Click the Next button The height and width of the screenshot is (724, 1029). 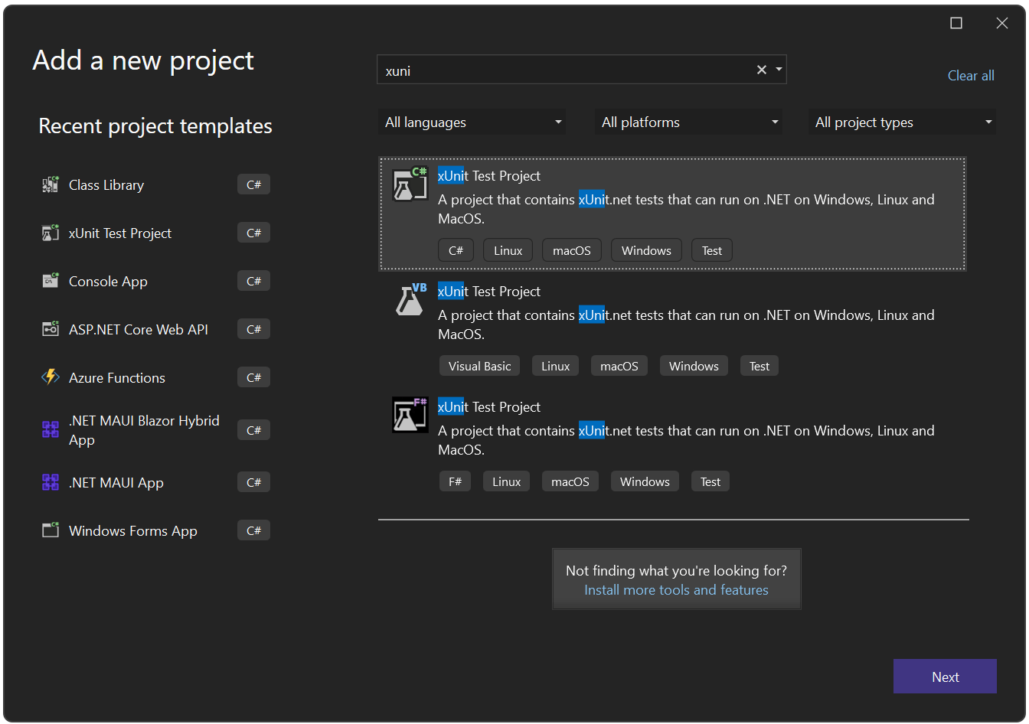point(945,677)
